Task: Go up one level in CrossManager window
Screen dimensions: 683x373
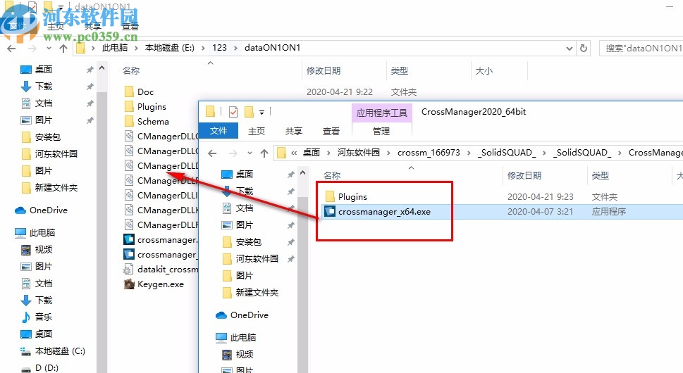Action: coord(264,153)
